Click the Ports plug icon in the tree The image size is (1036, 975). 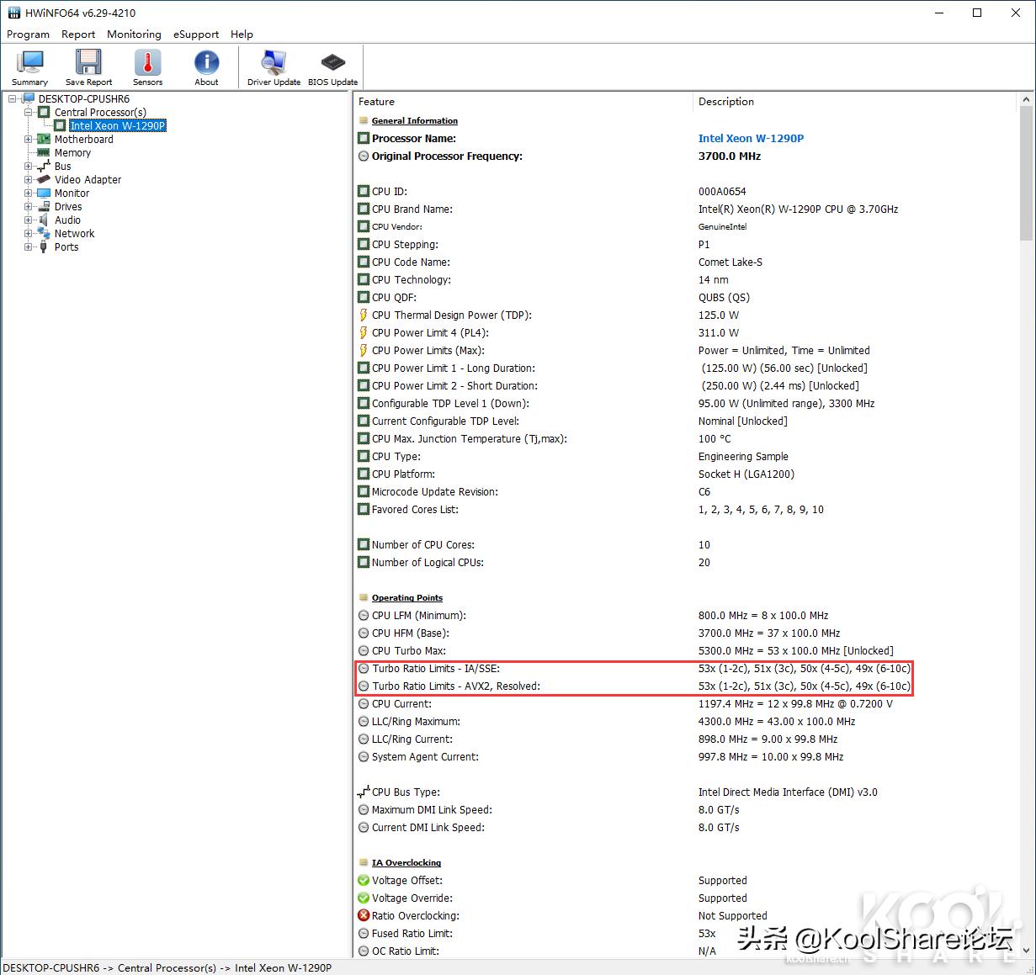44,247
